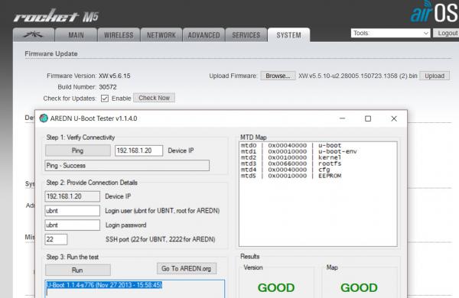
Task: Click the AREDN U-Boot Tester app icon
Action: [x=44, y=118]
